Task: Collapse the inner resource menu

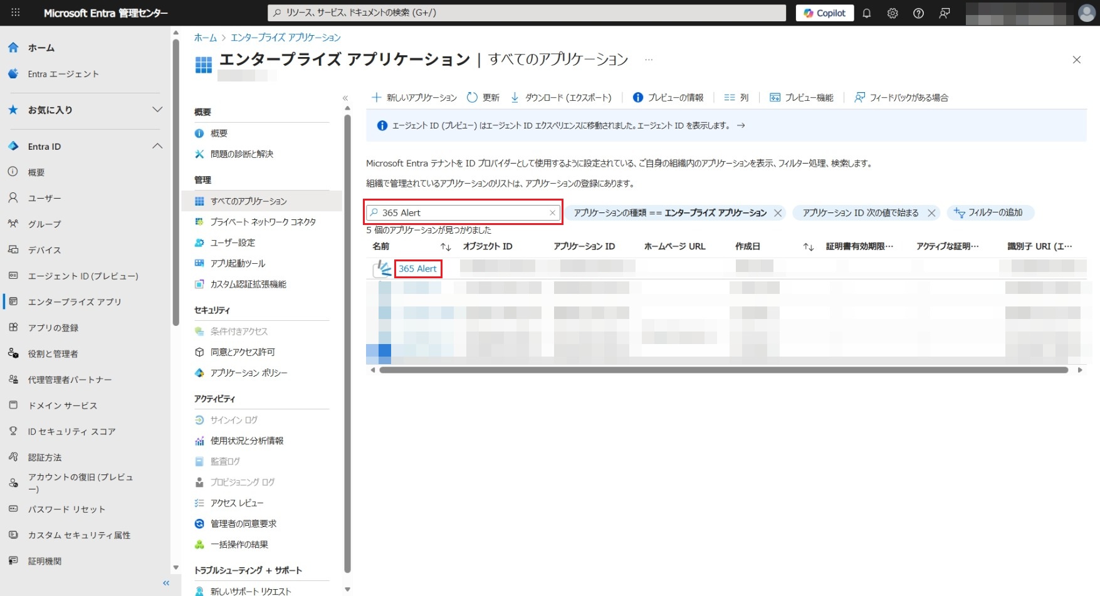Action: pos(345,98)
